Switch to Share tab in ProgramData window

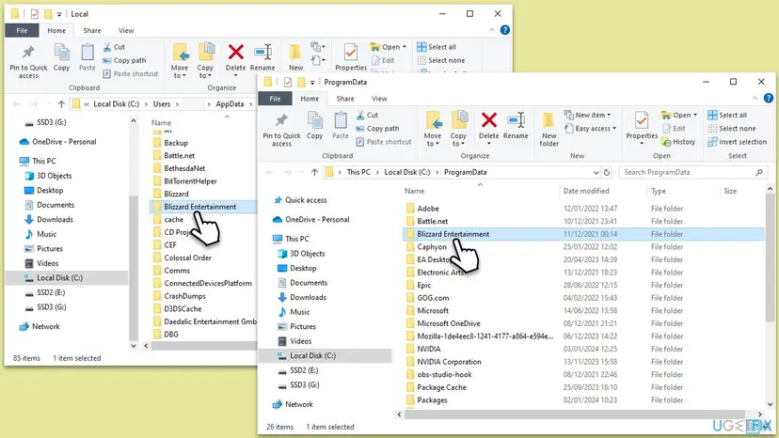click(344, 99)
